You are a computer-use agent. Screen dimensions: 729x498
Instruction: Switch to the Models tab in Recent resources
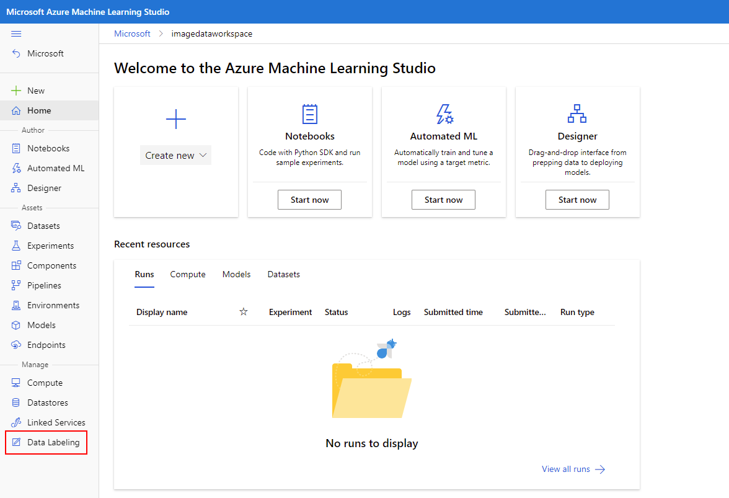click(x=236, y=274)
